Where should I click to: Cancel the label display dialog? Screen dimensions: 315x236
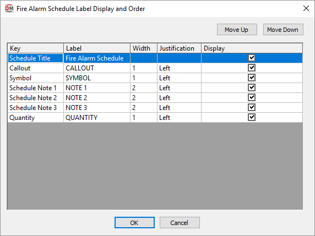click(x=180, y=223)
